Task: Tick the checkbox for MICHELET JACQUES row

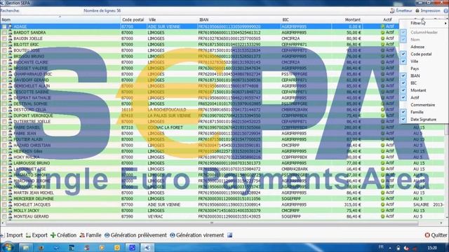Action: click(x=4, y=204)
